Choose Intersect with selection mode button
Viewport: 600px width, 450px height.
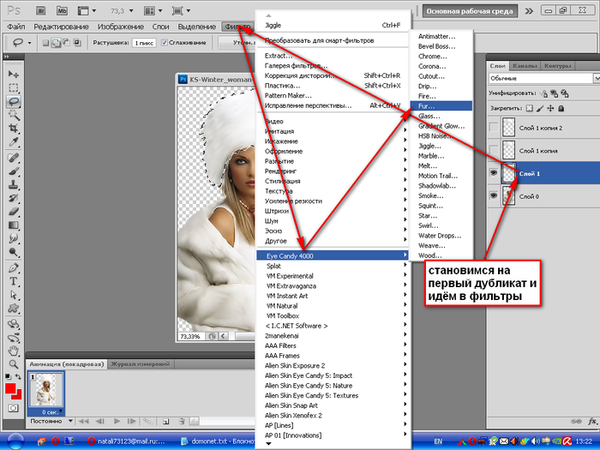click(x=77, y=43)
